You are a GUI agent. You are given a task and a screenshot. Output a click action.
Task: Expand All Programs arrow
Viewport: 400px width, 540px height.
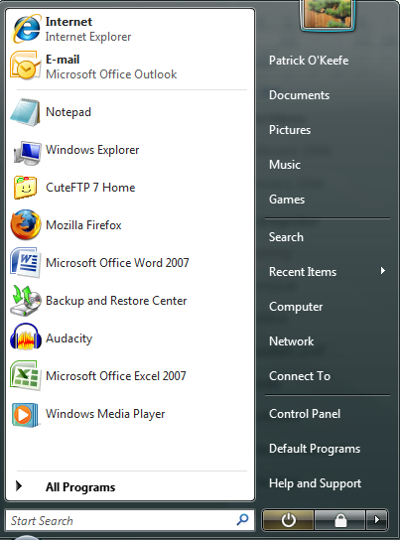(19, 486)
